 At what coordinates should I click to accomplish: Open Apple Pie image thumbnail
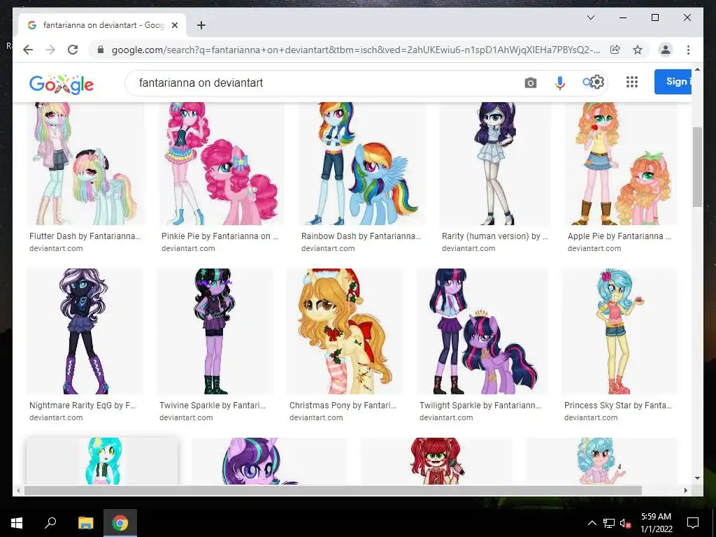(621, 164)
